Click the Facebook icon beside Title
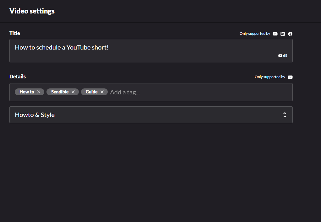The image size is (321, 222). click(290, 34)
